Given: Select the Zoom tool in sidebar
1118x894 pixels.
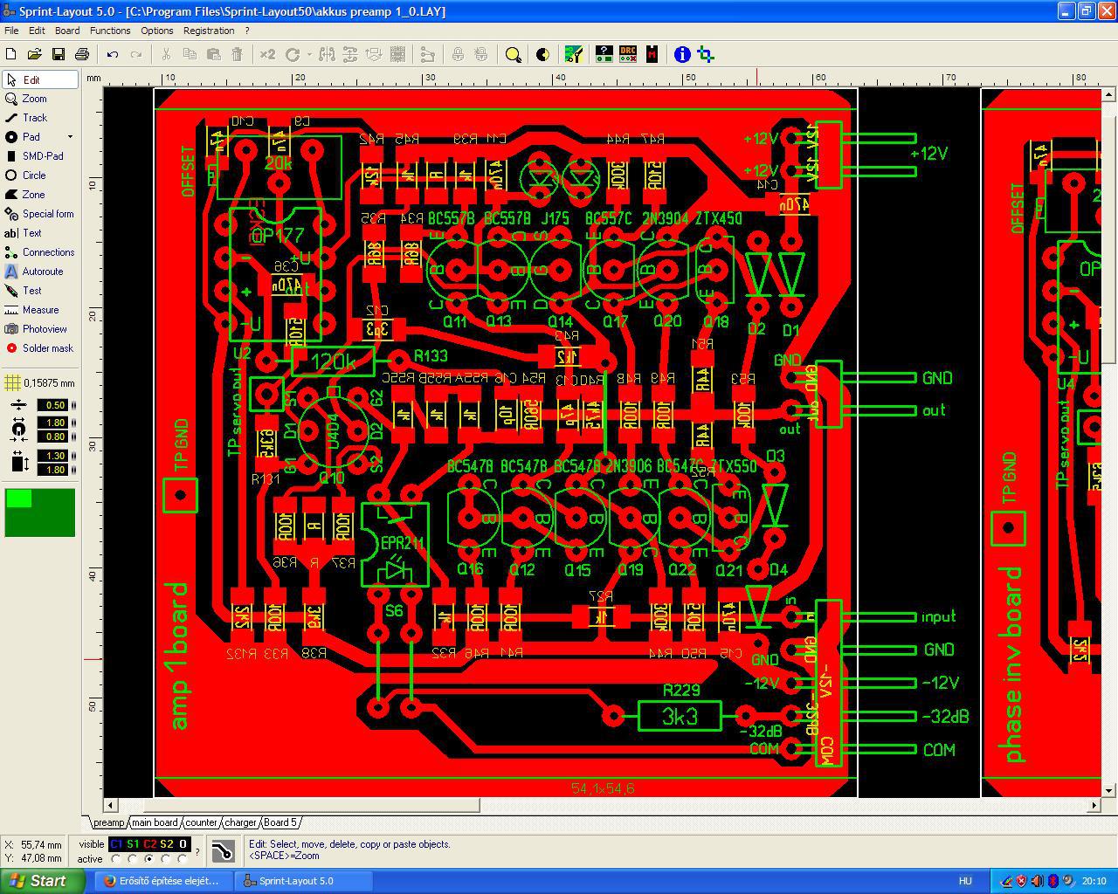Looking at the screenshot, I should click(x=40, y=99).
